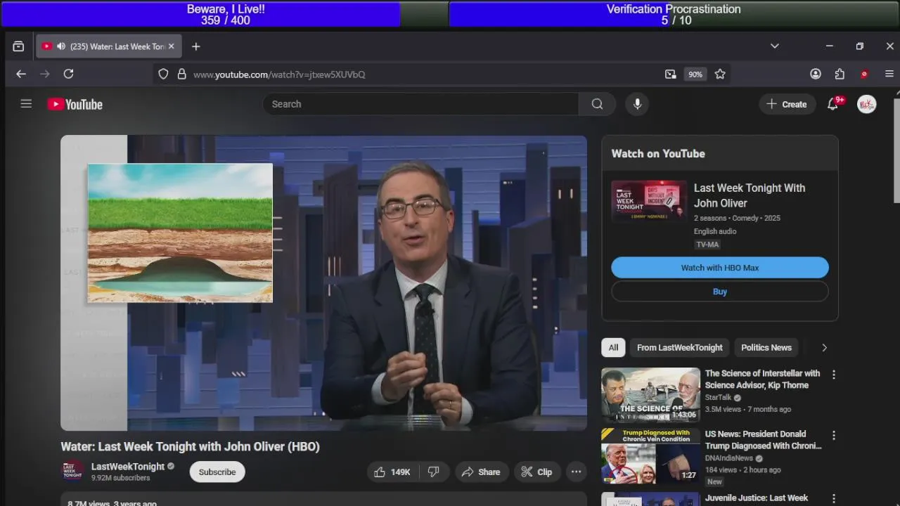Open LastWeekTonight channel name link
Screen dimensions: 900x506
coord(128,467)
